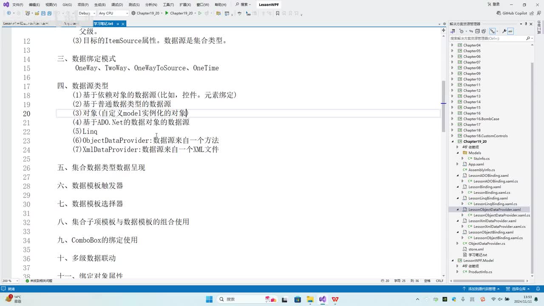Image resolution: width=544 pixels, height=306 pixels.
Task: Open File Explorer from taskbar
Action: coord(310,299)
